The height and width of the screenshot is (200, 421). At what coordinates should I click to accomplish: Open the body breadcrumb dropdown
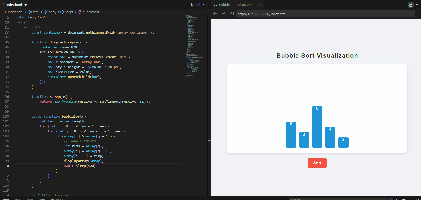tap(50, 12)
